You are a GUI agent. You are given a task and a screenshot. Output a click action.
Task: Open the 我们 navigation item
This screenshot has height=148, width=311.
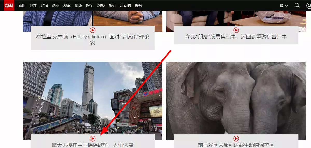22,5
